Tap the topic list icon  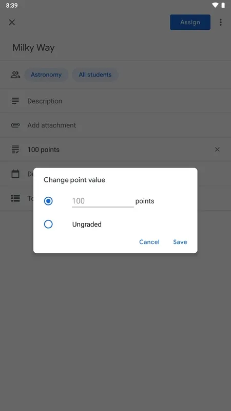pos(15,198)
